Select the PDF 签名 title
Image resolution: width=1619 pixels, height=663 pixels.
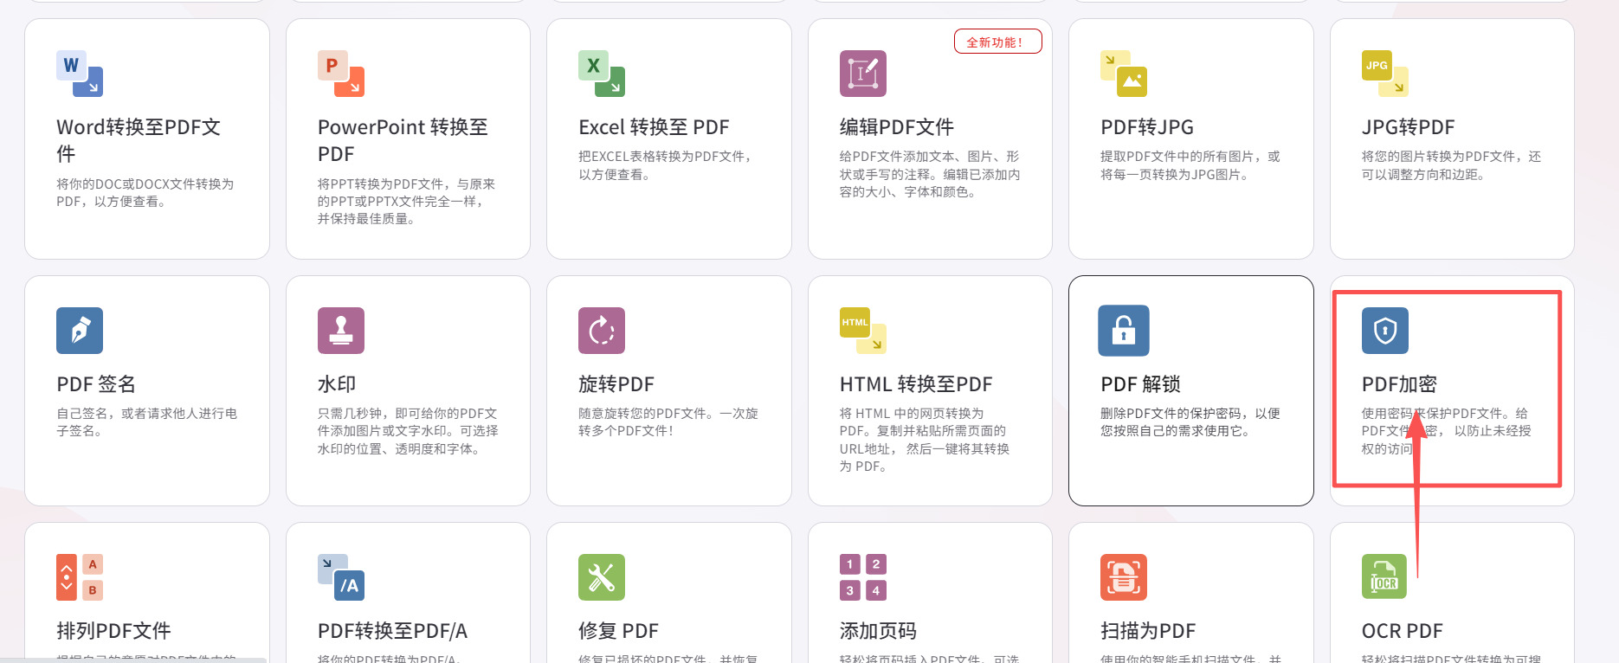pyautogui.click(x=96, y=384)
